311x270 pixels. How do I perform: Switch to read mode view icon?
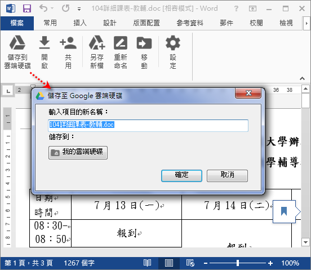click(148, 263)
